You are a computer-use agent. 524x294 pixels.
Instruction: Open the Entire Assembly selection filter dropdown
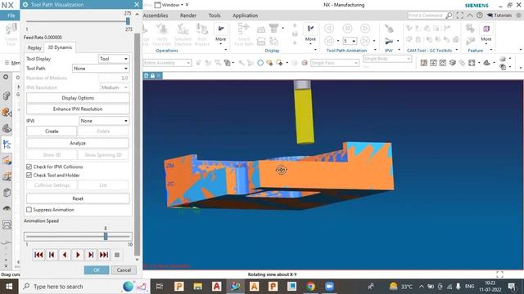(167, 63)
